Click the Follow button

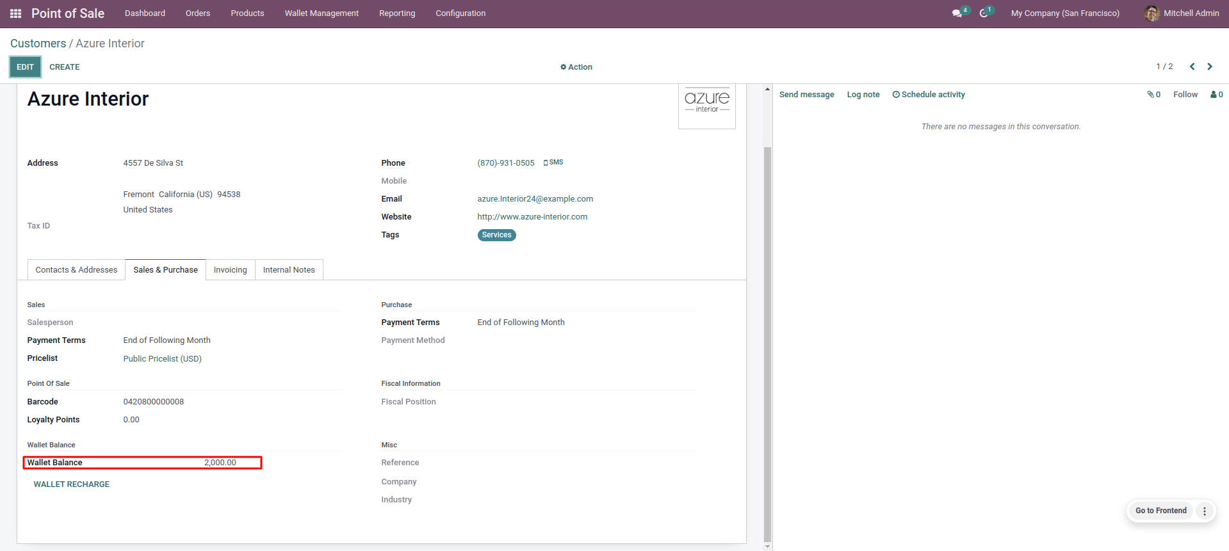[x=1185, y=95]
